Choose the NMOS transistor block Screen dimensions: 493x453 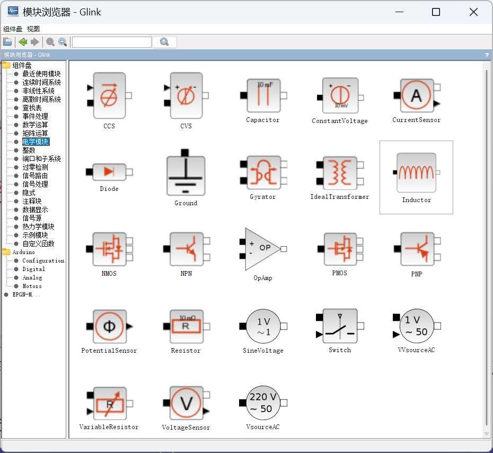(x=109, y=248)
